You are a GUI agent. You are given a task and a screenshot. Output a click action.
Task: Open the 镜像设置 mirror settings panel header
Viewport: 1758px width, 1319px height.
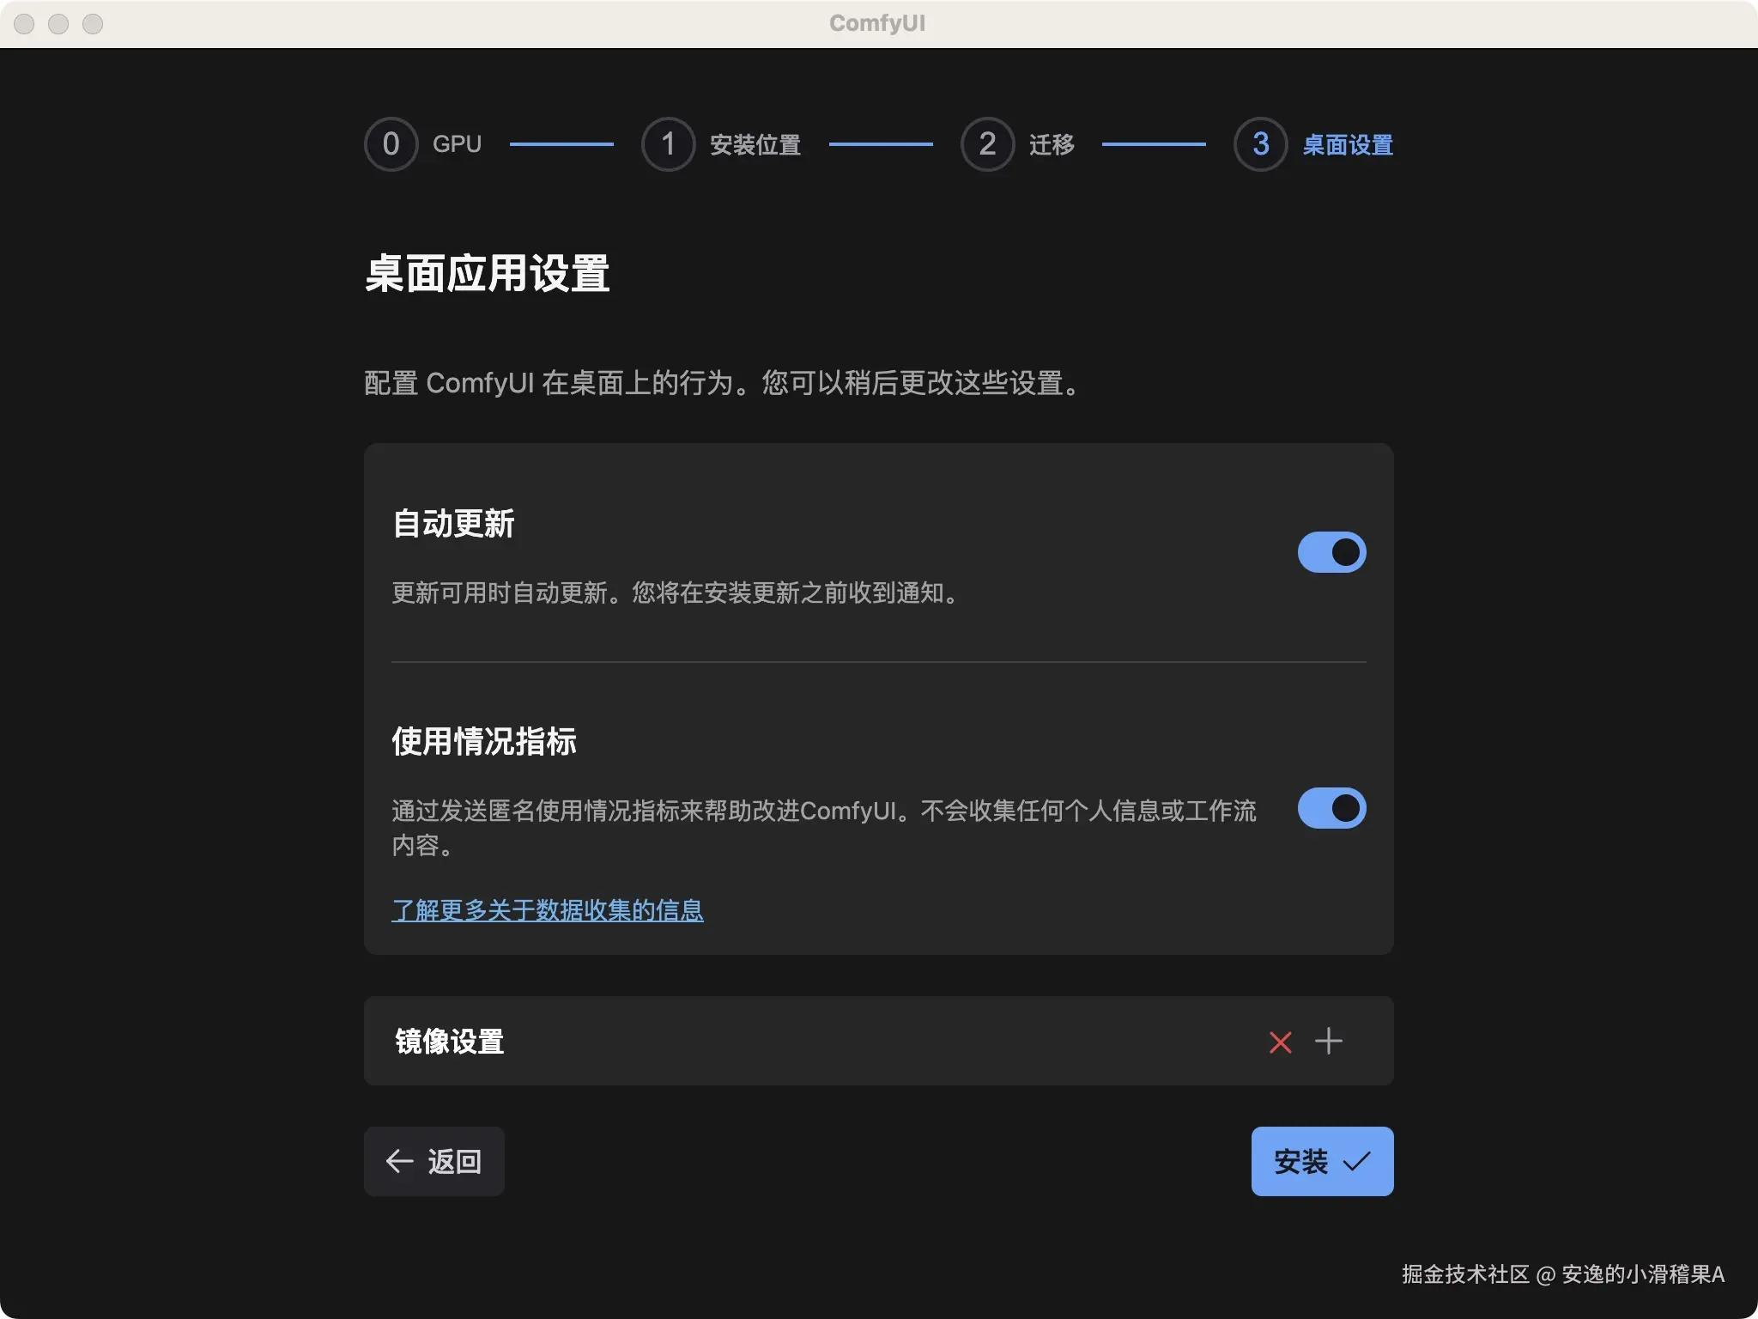coord(450,1041)
